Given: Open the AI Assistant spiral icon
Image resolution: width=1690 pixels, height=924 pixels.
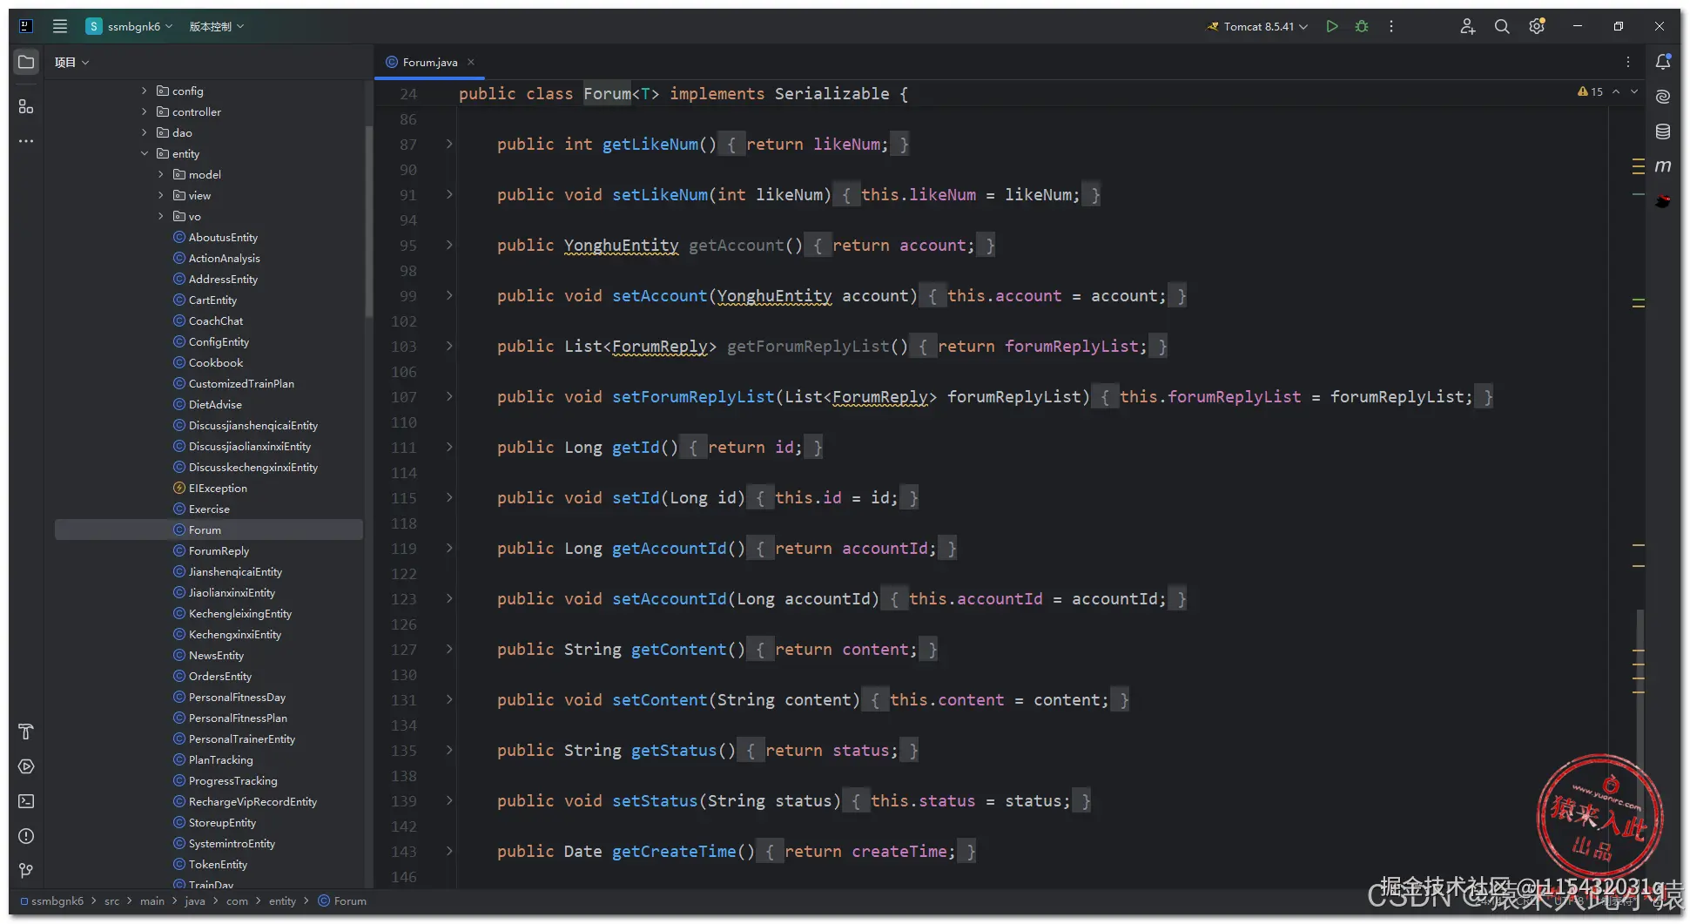Looking at the screenshot, I should (x=1663, y=97).
